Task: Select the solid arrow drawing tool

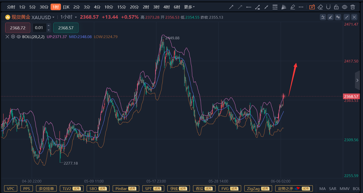Action: 231,7
